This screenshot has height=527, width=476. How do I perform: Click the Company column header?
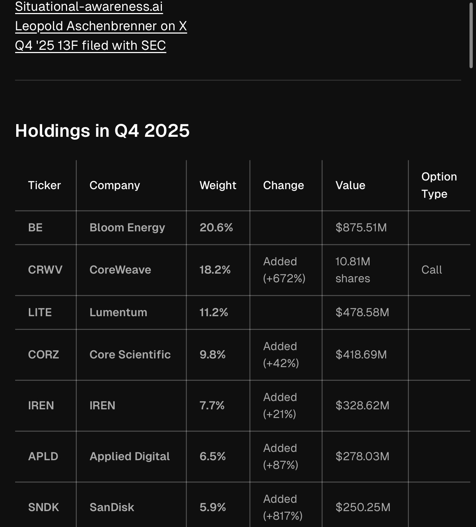point(115,185)
